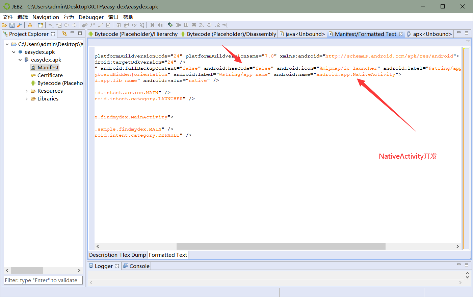Click the Project Explorer filter input field
The image size is (473, 297).
(x=43, y=280)
